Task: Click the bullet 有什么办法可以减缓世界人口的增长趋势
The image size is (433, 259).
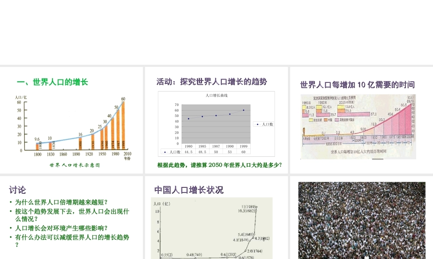Action: (72, 241)
